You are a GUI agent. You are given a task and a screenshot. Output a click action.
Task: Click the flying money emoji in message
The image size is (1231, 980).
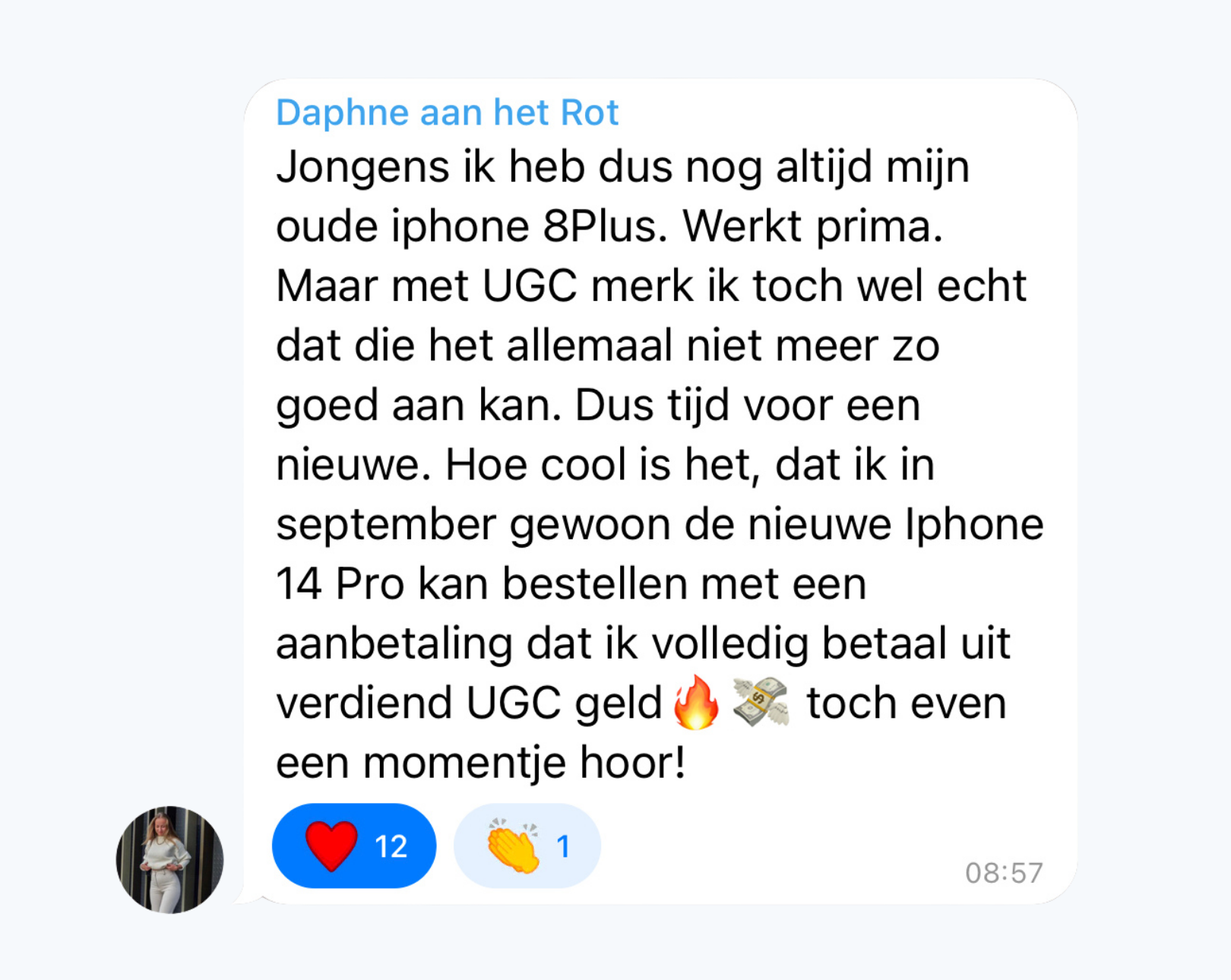[761, 703]
